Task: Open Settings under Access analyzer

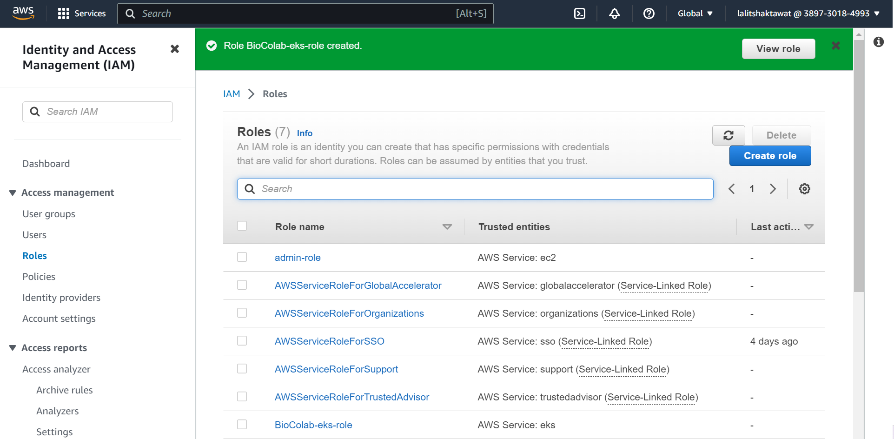Action: point(54,432)
